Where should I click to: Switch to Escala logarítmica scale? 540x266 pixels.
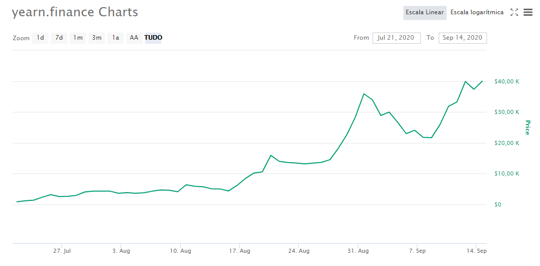(x=477, y=12)
